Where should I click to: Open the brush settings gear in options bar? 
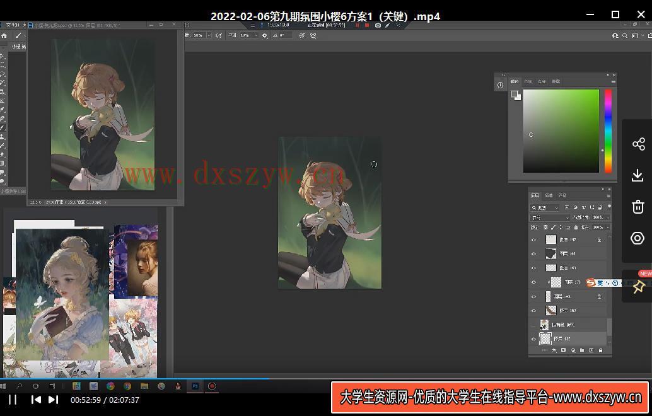tap(265, 36)
